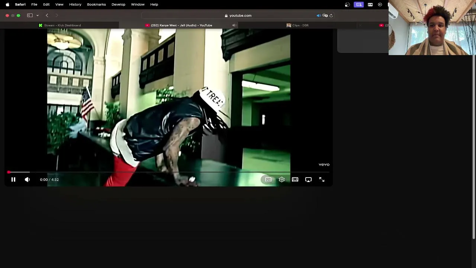The image size is (476, 268).
Task: Go back to the previous page
Action: 47,15
